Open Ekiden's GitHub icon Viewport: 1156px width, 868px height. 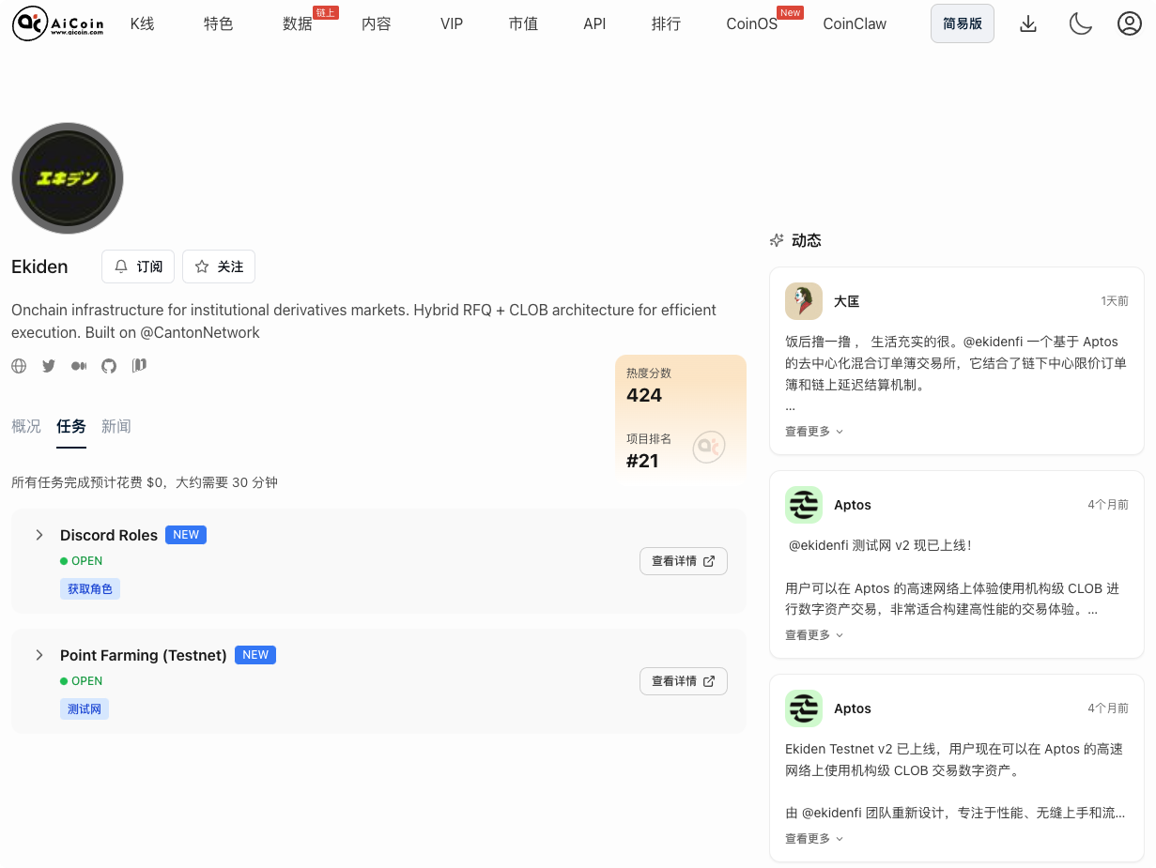click(109, 366)
